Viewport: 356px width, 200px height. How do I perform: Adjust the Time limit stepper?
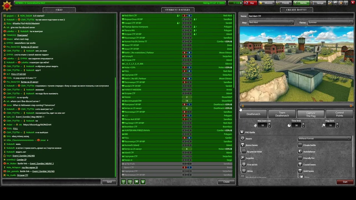303,125
